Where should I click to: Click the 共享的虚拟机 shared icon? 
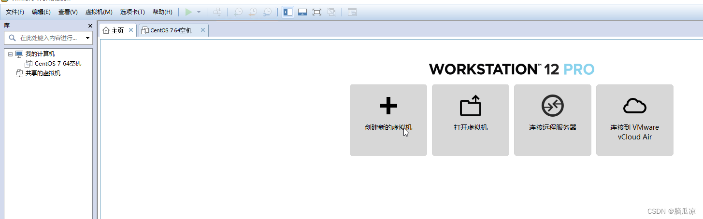click(19, 73)
